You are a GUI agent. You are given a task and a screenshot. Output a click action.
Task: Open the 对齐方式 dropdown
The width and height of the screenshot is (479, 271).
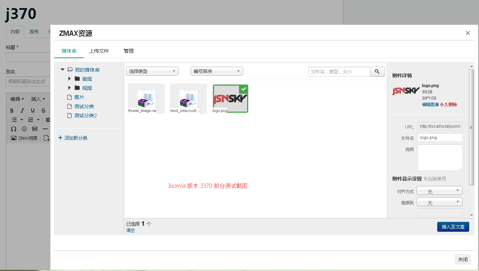(x=439, y=191)
